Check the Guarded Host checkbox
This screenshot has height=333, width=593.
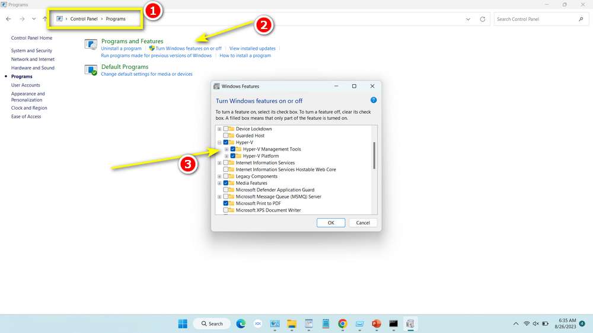coord(226,136)
